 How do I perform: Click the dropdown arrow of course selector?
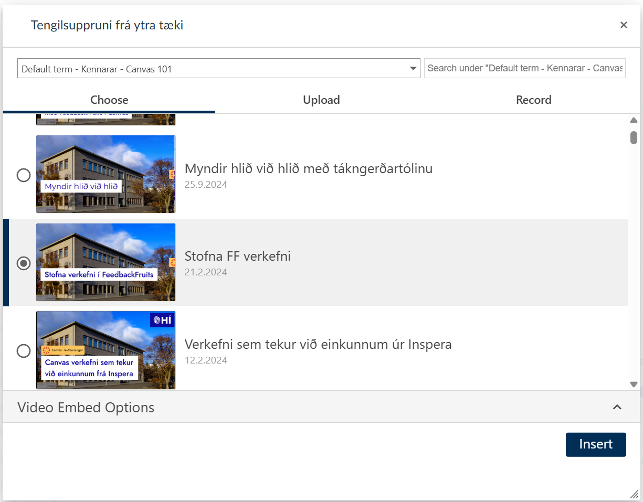(413, 69)
